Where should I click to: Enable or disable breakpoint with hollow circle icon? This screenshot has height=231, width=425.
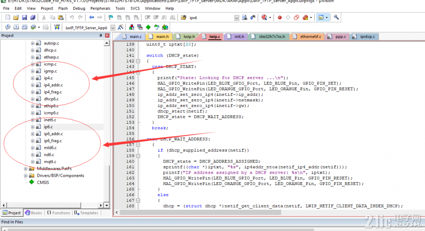288,18
